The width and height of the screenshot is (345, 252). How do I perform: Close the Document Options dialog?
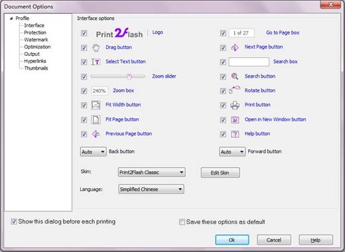pos(330,5)
